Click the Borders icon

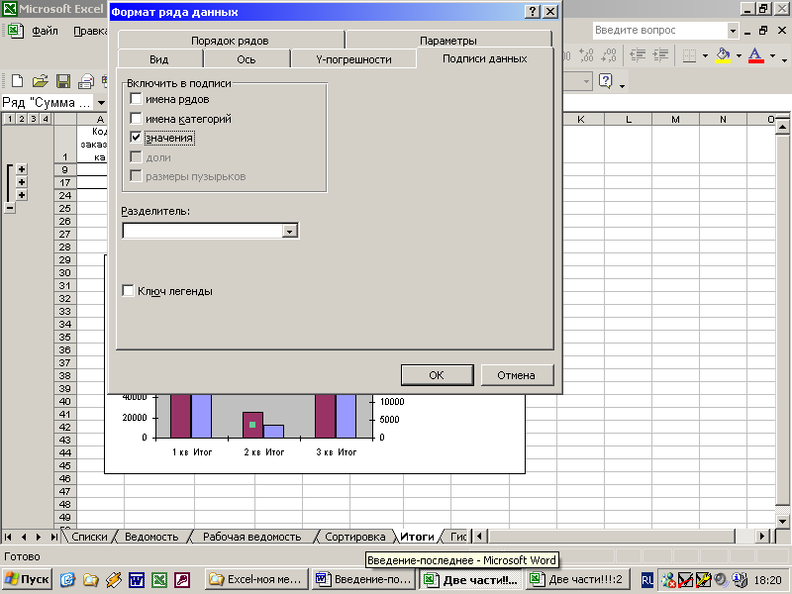click(689, 55)
